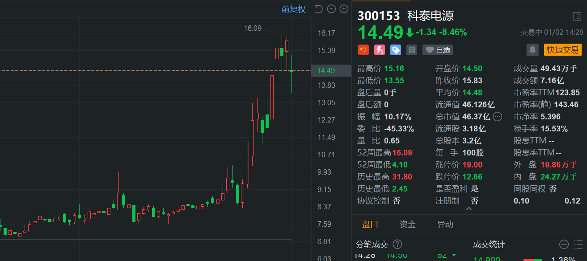Zoom out the K-line chart
Image resolution: width=587 pixels, height=261 pixels.
(331, 9)
